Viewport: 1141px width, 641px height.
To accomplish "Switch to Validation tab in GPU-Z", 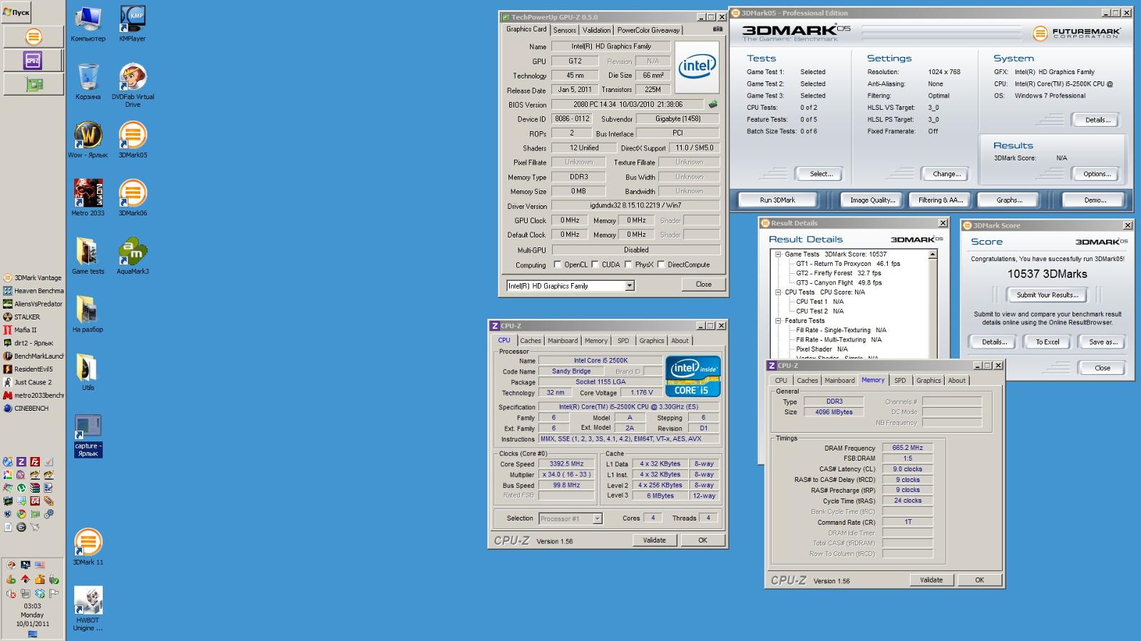I will click(x=596, y=30).
